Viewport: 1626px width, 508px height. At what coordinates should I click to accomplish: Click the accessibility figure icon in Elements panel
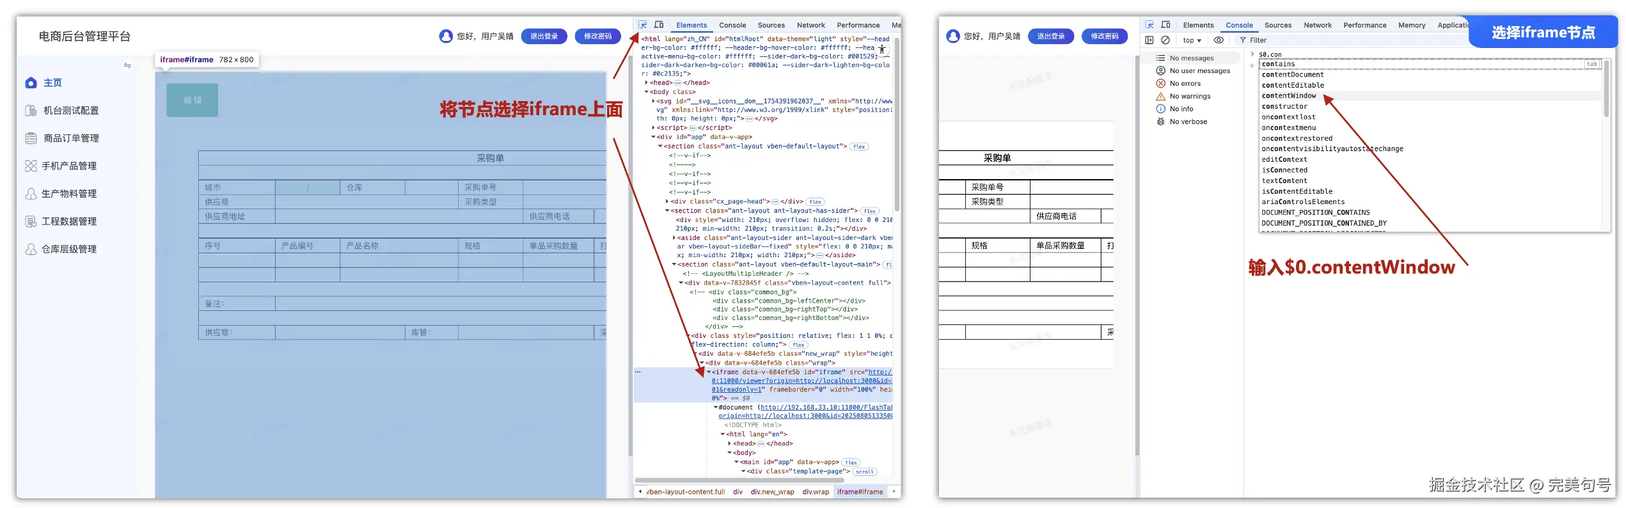[882, 49]
